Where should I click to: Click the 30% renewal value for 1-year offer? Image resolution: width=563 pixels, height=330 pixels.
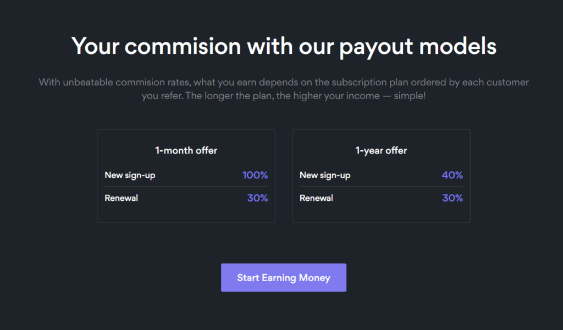(x=452, y=198)
